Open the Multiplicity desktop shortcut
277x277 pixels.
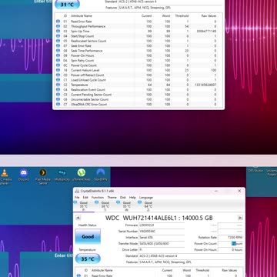[62, 175]
